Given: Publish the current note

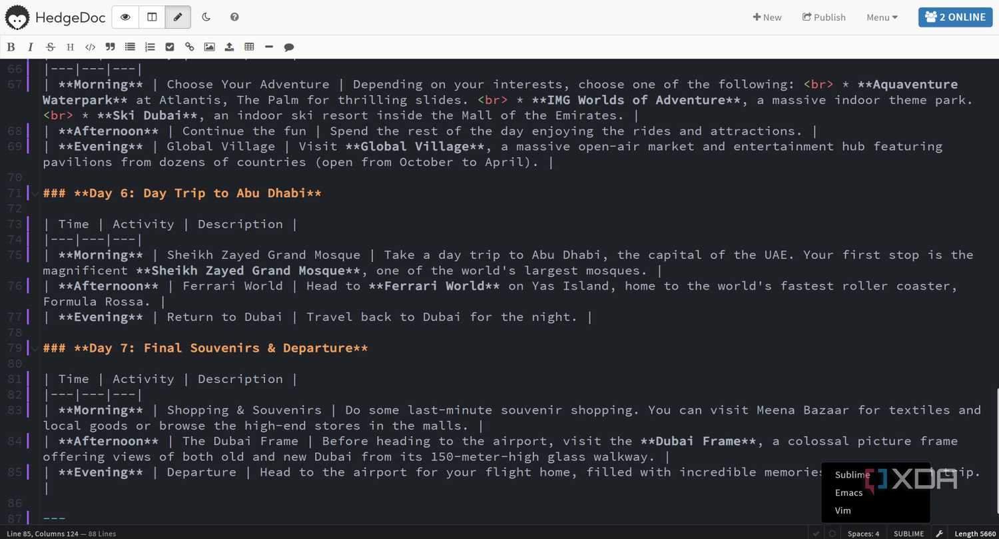Looking at the screenshot, I should (824, 17).
